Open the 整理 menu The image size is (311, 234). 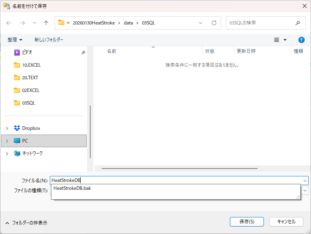[15, 40]
